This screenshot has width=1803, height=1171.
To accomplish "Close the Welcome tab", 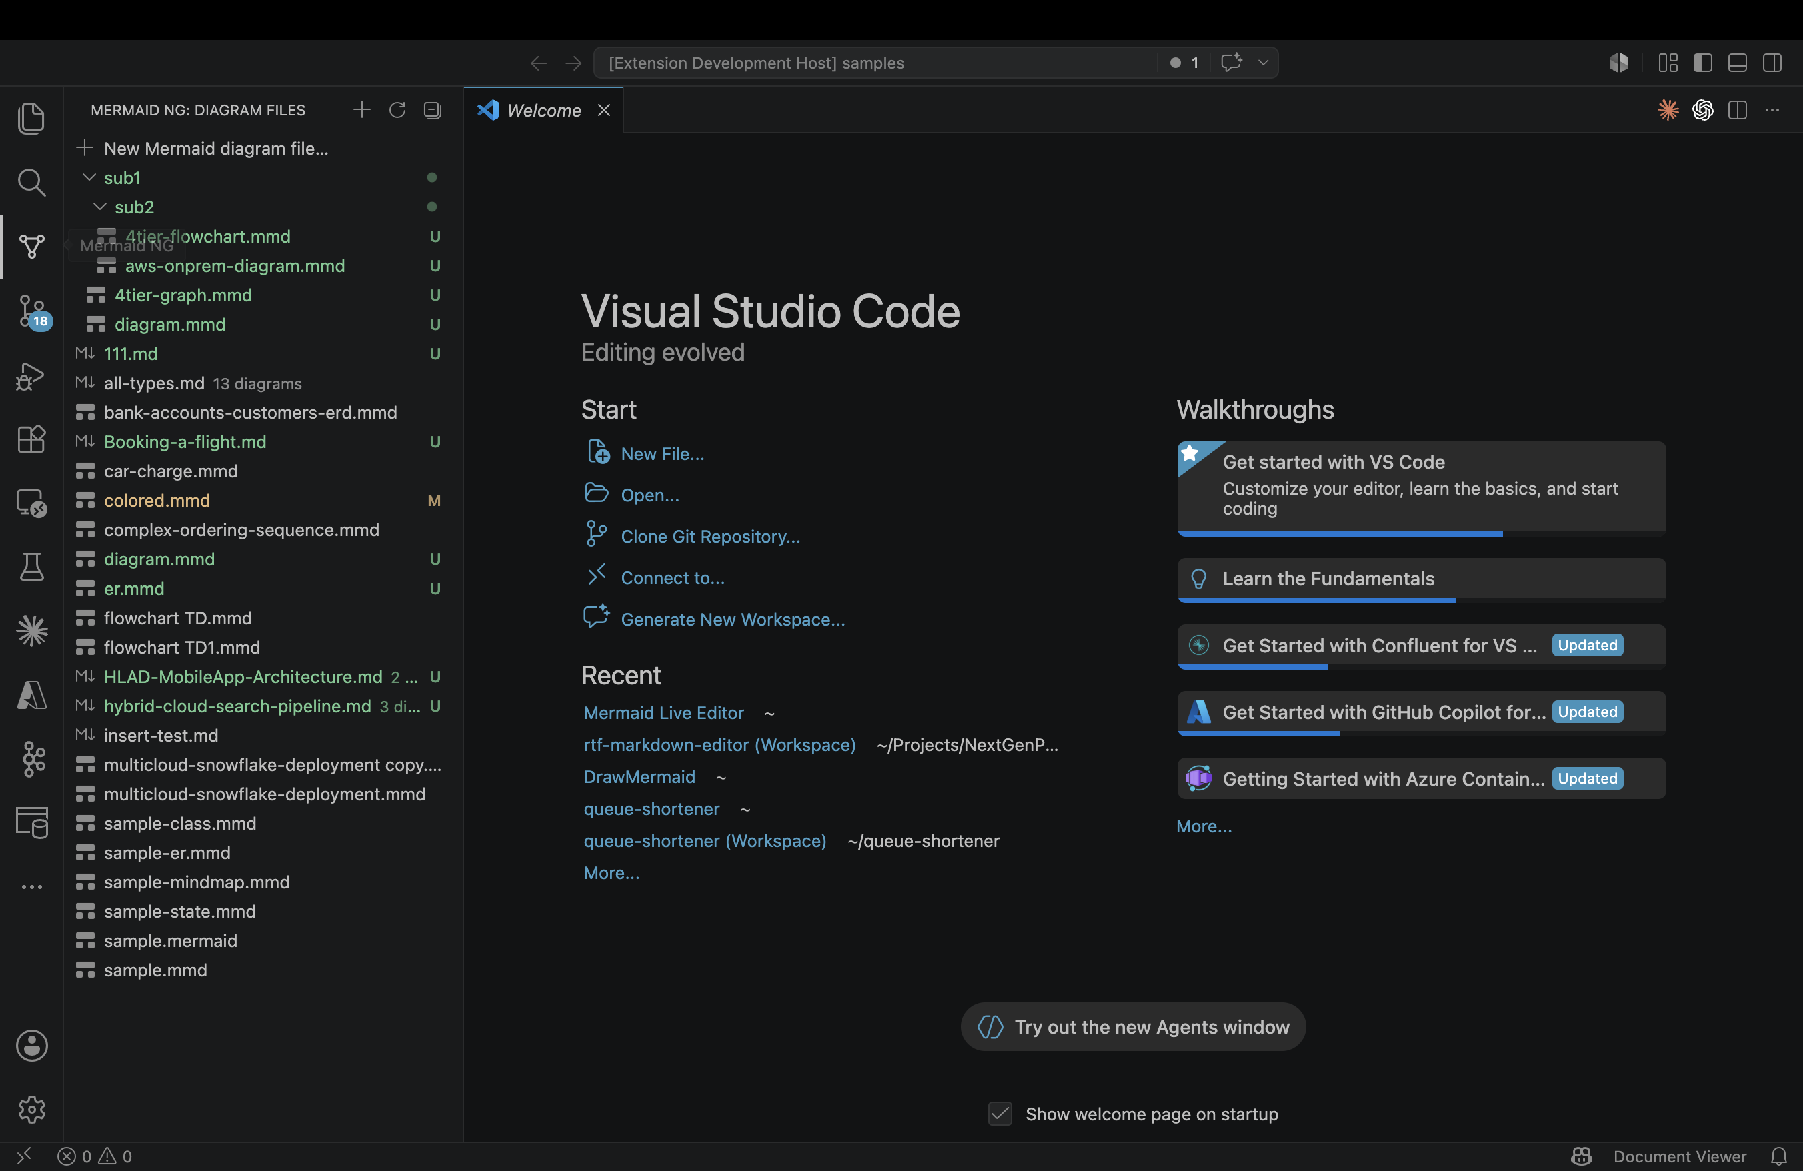I will (603, 110).
